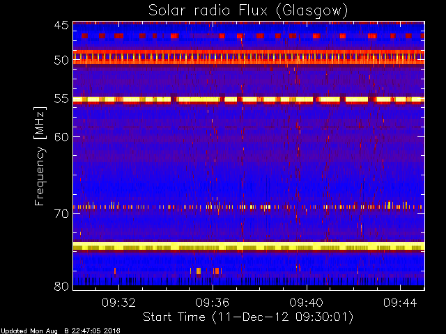
Task: Click the wide yellow band near 75 MHz
Action: (249, 246)
